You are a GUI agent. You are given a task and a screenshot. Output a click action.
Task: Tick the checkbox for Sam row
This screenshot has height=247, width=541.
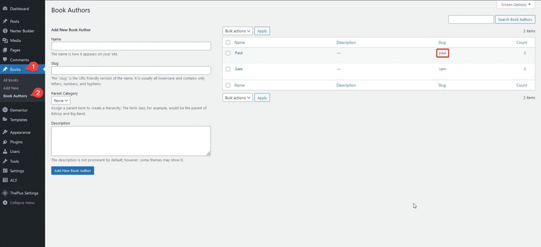228,69
